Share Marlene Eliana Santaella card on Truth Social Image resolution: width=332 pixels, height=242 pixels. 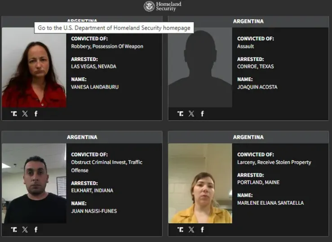tap(181, 230)
